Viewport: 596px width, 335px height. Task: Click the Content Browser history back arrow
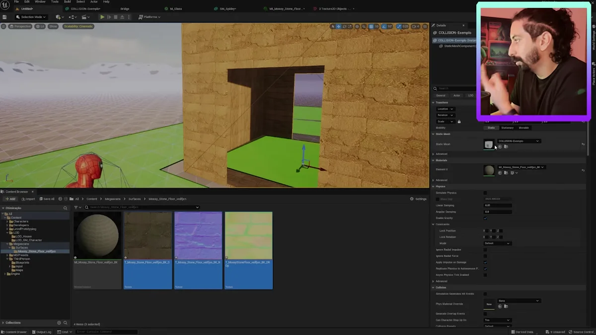coord(60,199)
